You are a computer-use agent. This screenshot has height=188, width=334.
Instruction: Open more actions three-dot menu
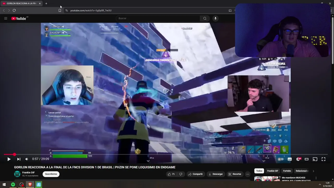[x=248, y=174]
